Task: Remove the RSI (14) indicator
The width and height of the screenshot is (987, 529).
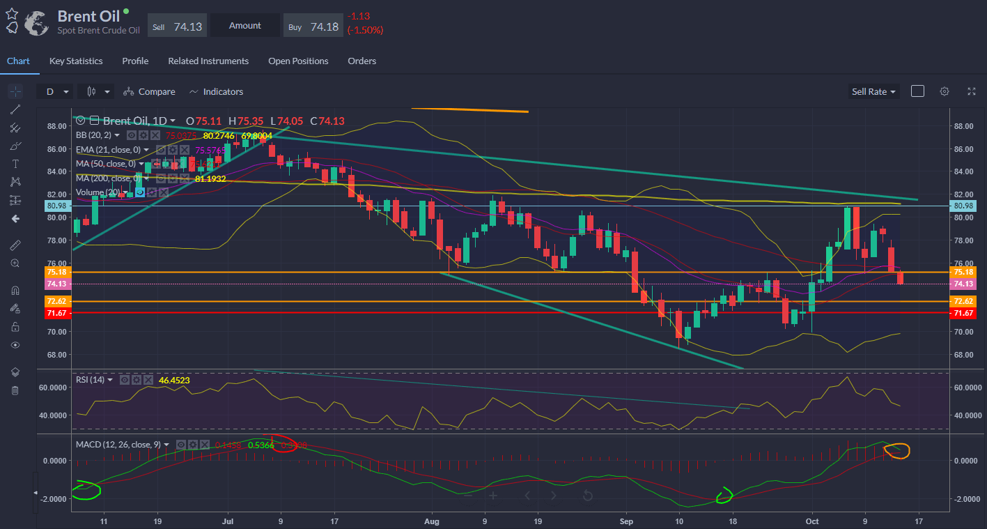Action: (x=148, y=380)
